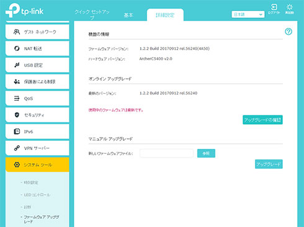Click the new firmware file input field
Image resolution: width=304 pixels, height=227 pixels.
tap(166, 153)
